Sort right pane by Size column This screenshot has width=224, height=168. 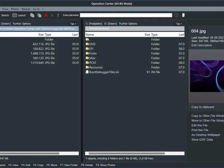click(147, 34)
